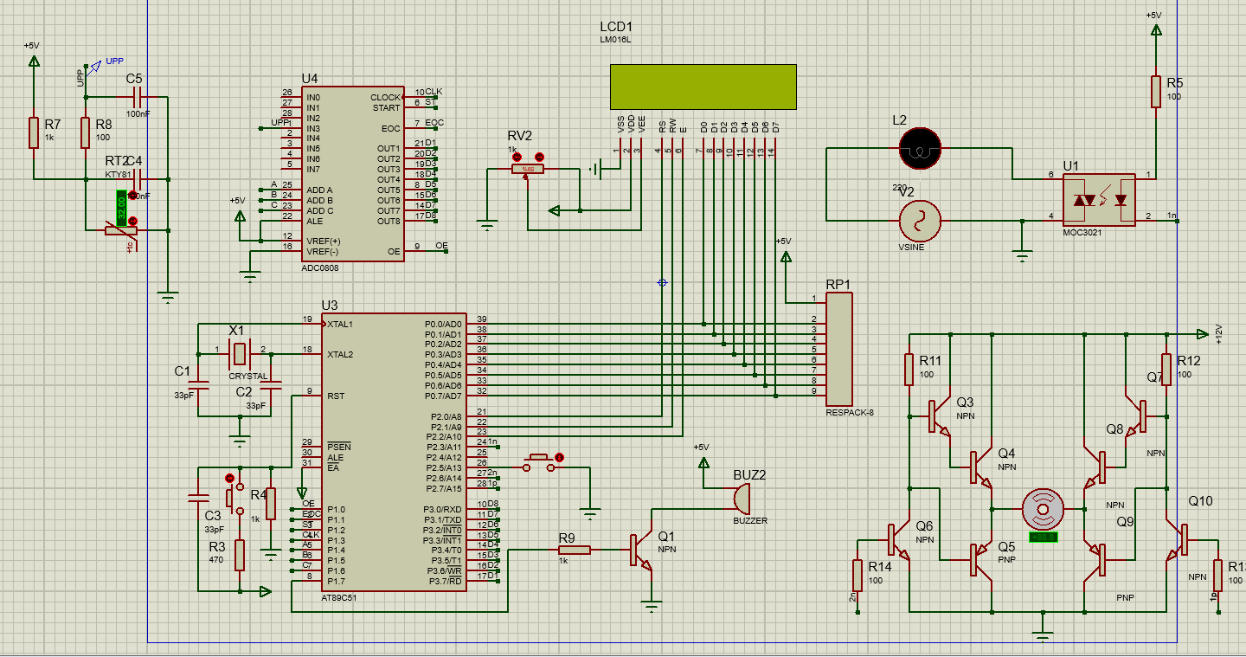This screenshot has width=1246, height=657.
Task: Select capacitor C1 symbol
Action: pos(199,384)
